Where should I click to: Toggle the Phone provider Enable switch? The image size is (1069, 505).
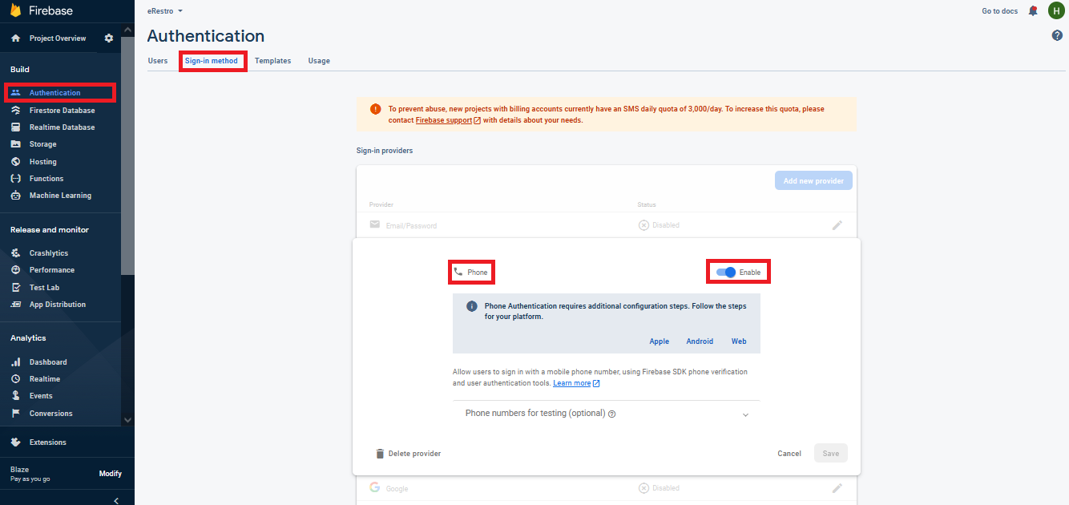click(726, 273)
